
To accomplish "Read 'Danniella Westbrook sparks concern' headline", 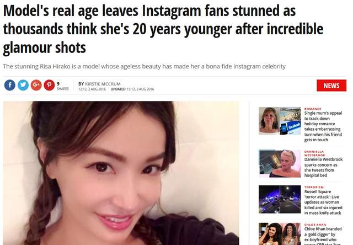I will 324,167.
